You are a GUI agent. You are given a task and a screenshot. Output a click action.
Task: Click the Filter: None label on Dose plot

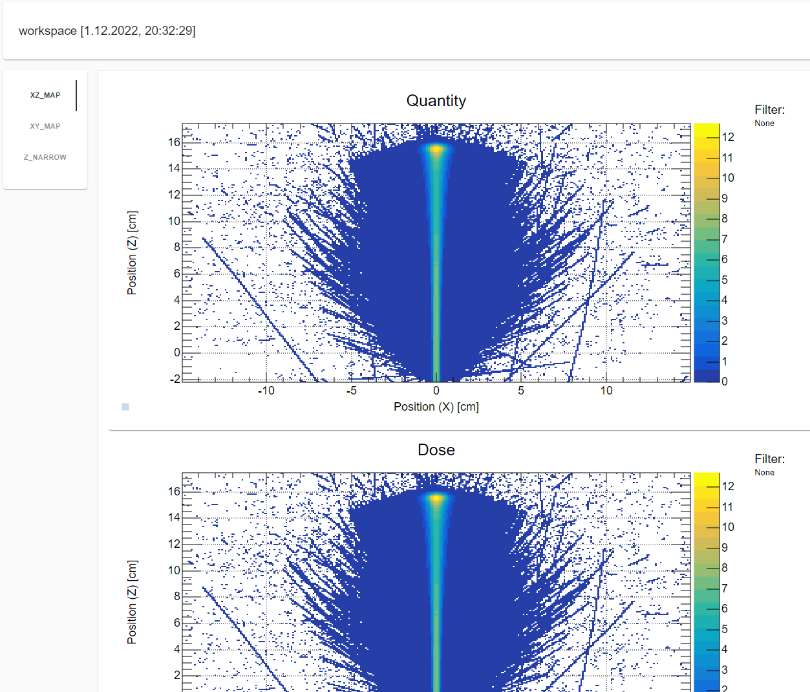tap(769, 466)
